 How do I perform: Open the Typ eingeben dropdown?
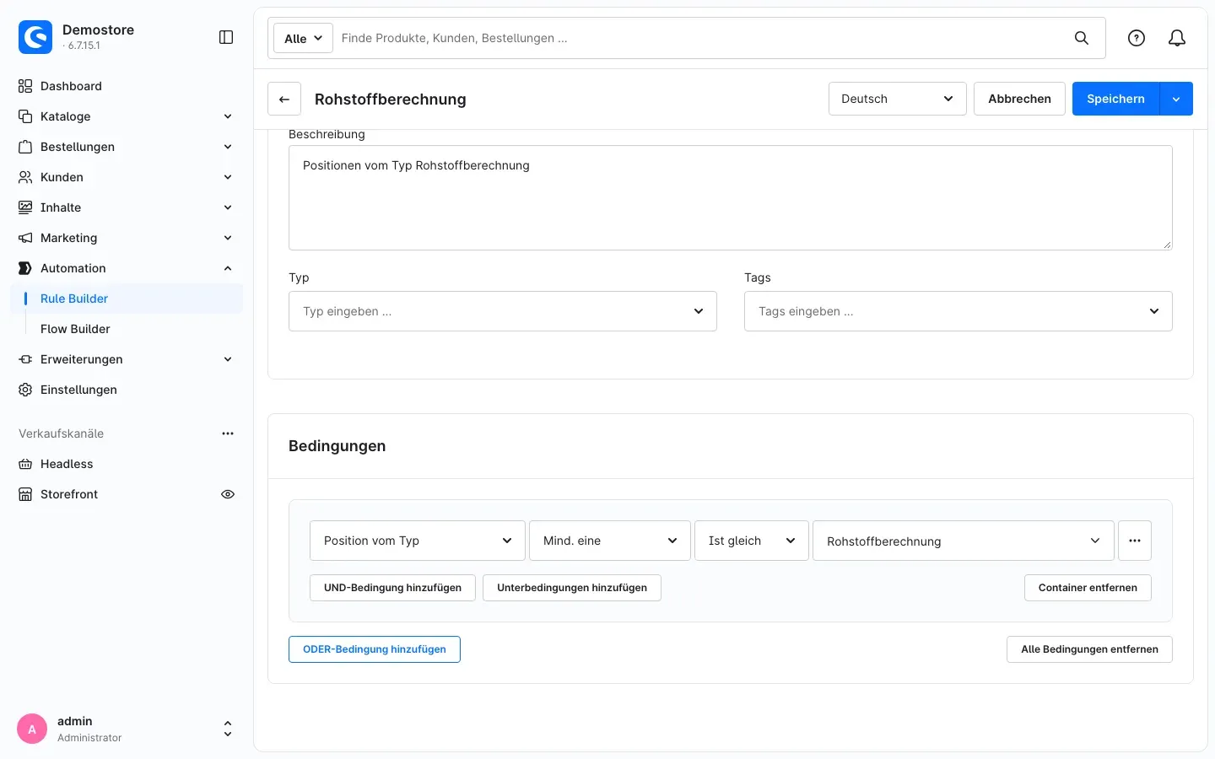pos(503,311)
